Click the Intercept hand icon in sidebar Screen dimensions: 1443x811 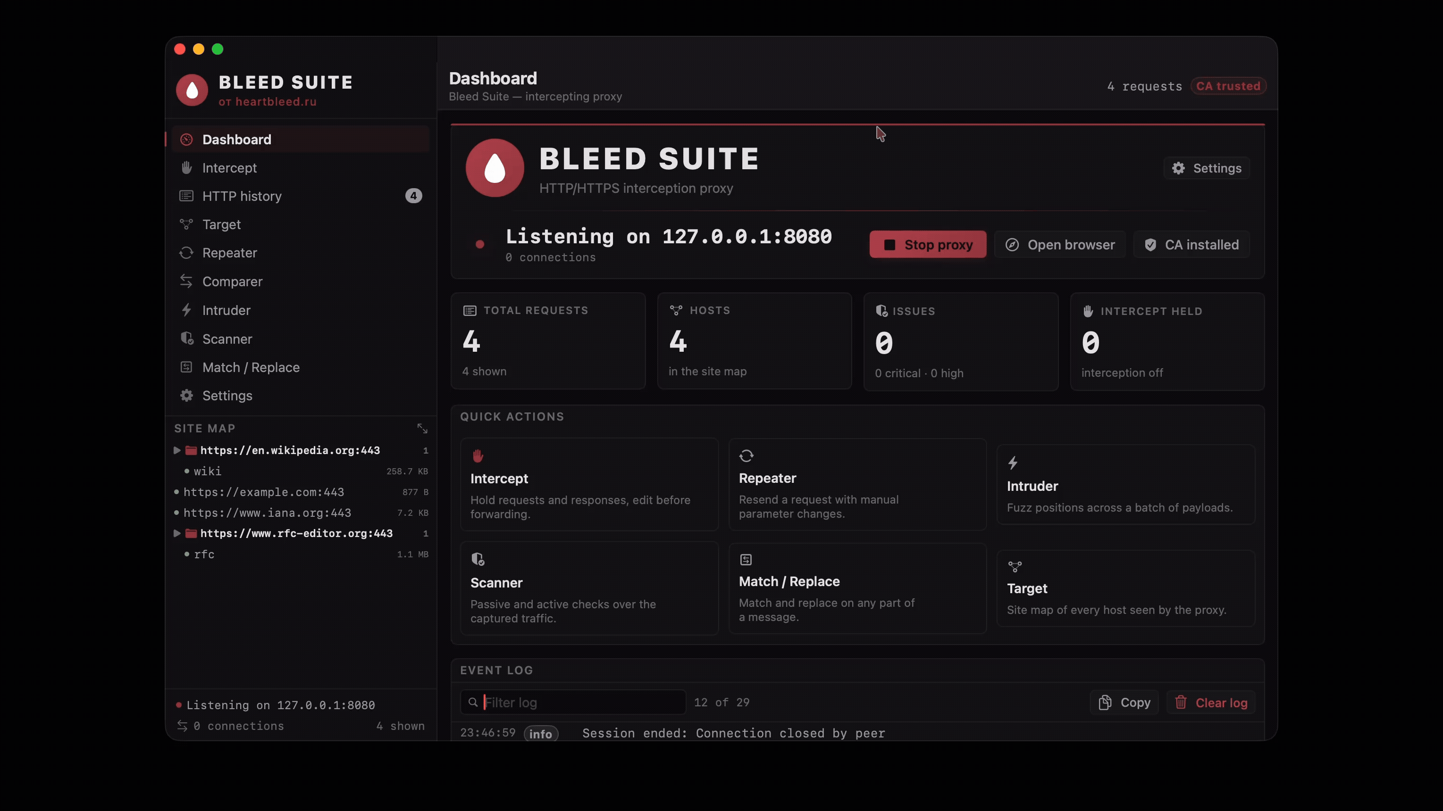tap(186, 168)
